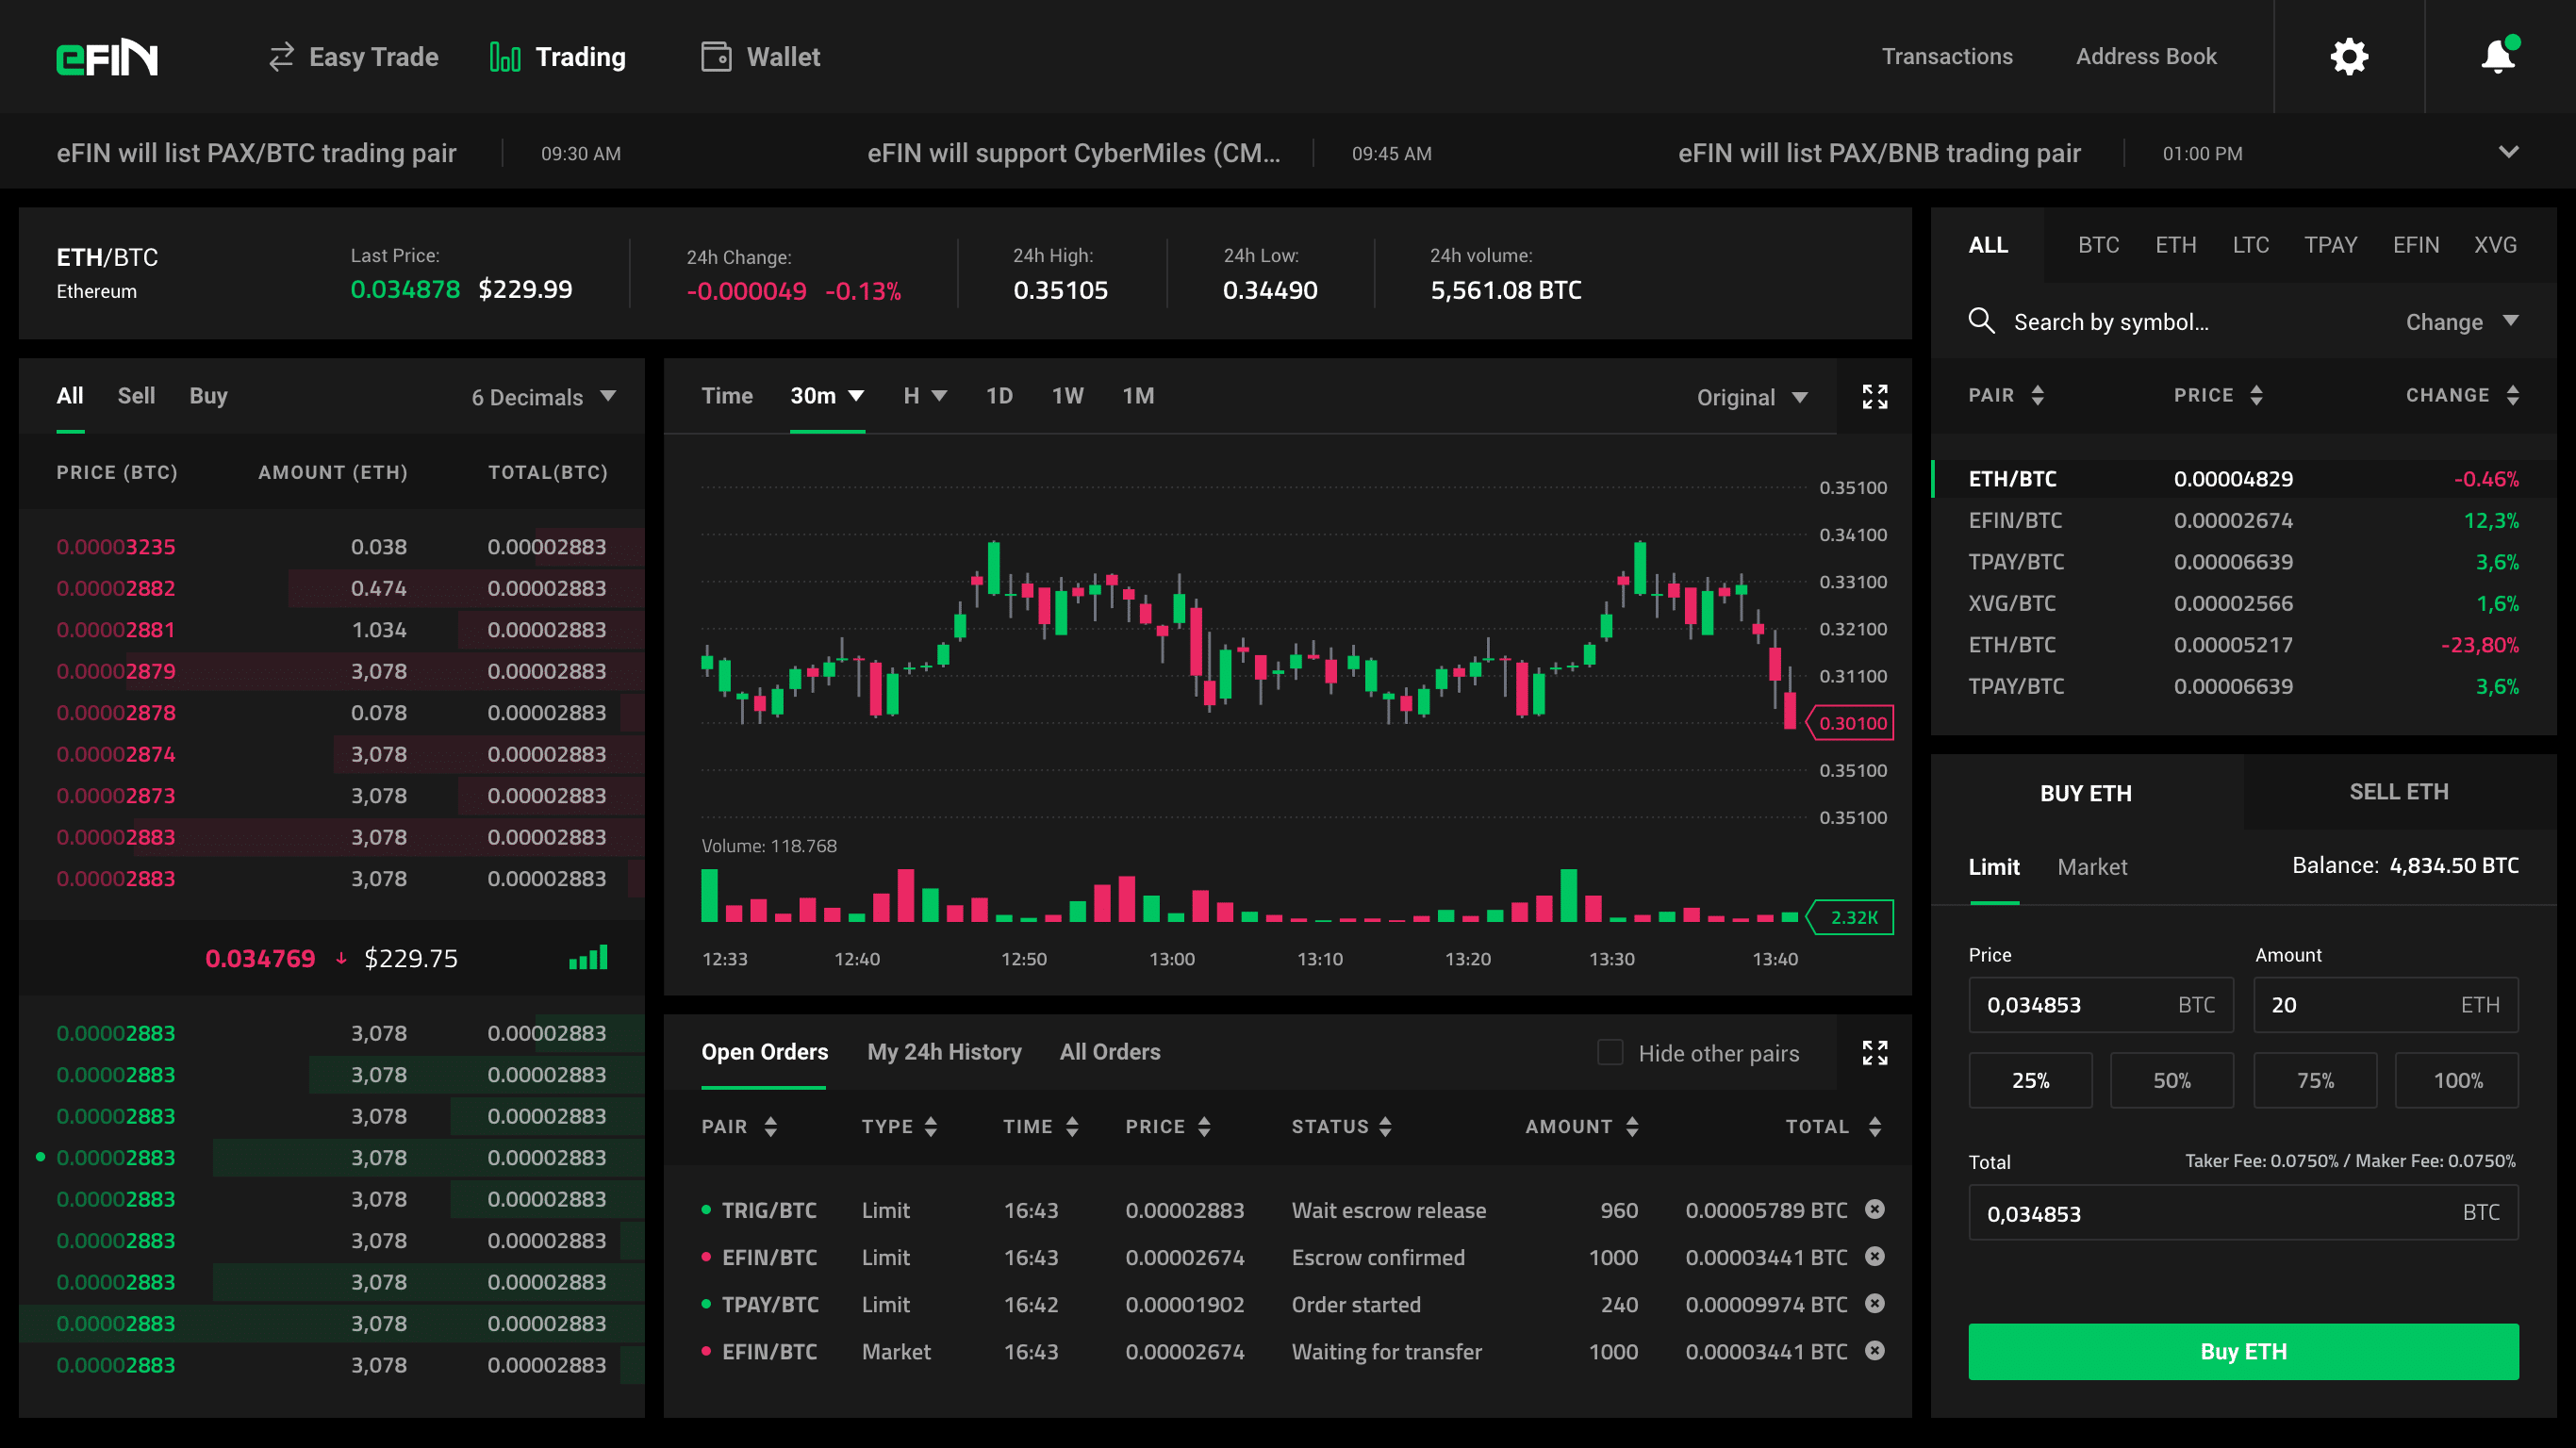Screen dimensions: 2576x1448
Task: Open the 6 Decimals dropdown
Action: [543, 397]
